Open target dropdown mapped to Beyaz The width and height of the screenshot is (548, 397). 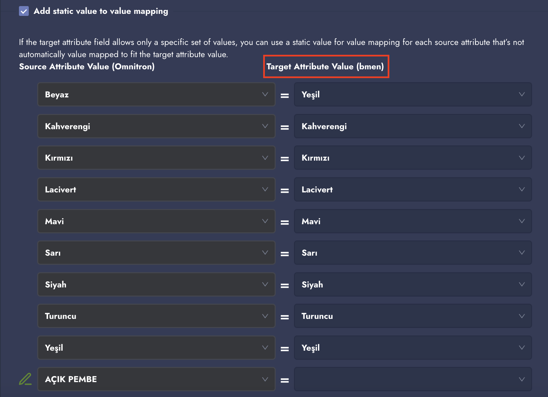pos(412,95)
